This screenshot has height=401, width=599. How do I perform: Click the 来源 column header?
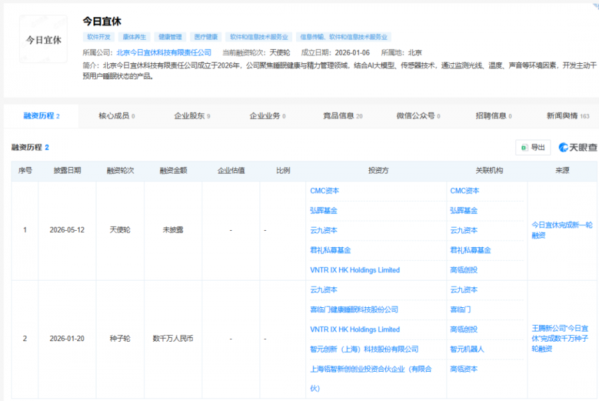pos(562,170)
